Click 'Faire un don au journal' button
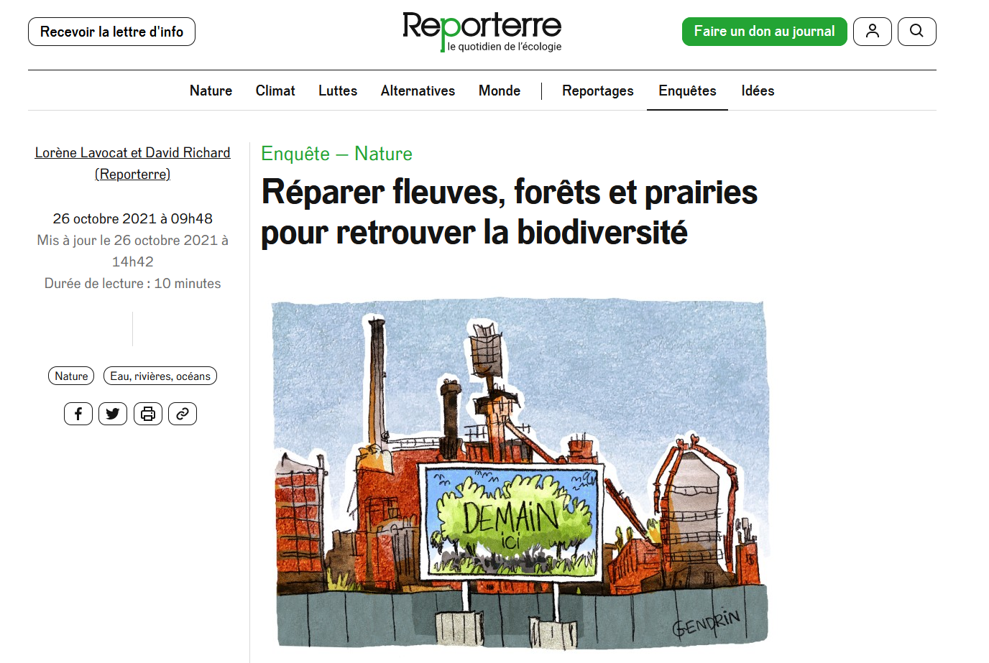 pyautogui.click(x=764, y=32)
